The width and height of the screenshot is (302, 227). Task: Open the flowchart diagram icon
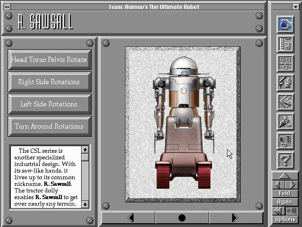point(285,63)
